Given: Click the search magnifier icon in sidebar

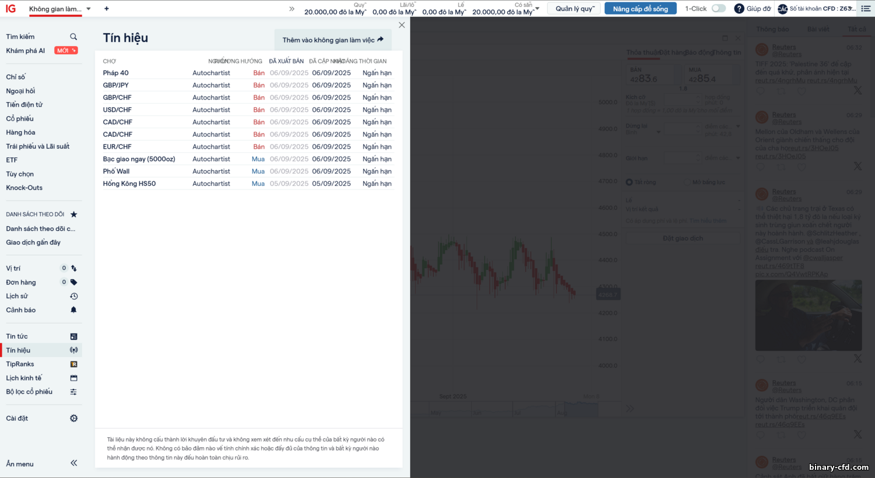Looking at the screenshot, I should coord(73,37).
